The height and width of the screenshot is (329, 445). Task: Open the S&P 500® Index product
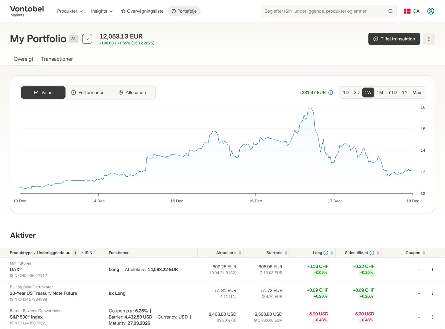tap(26, 317)
